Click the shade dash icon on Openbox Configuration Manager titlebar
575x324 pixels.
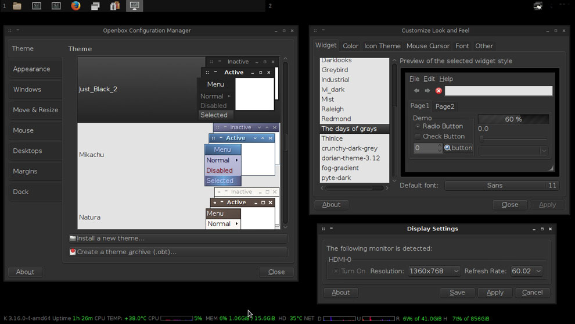18,30
